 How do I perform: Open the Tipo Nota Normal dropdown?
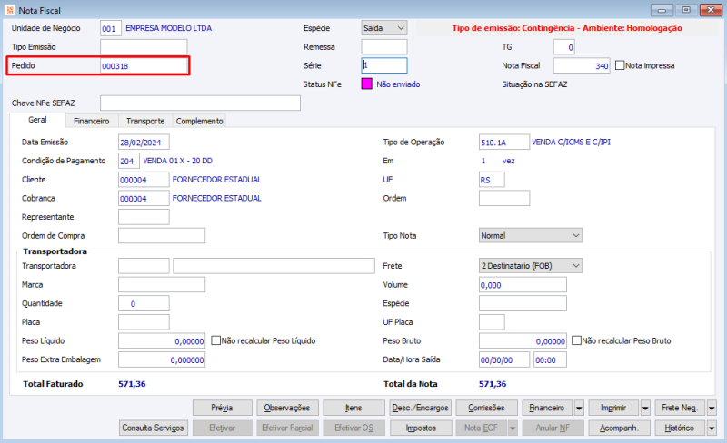coord(531,235)
